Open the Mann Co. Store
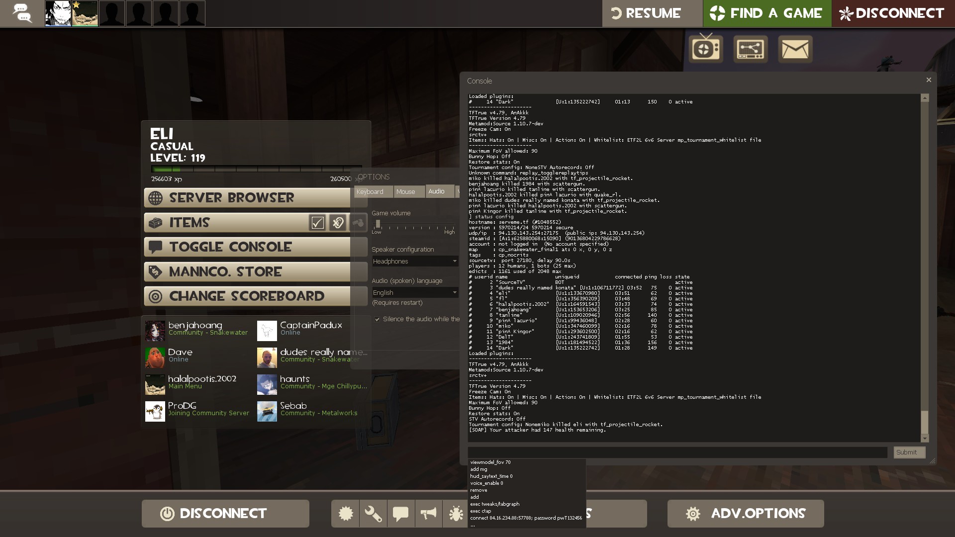This screenshot has width=955, height=537. pyautogui.click(x=256, y=272)
